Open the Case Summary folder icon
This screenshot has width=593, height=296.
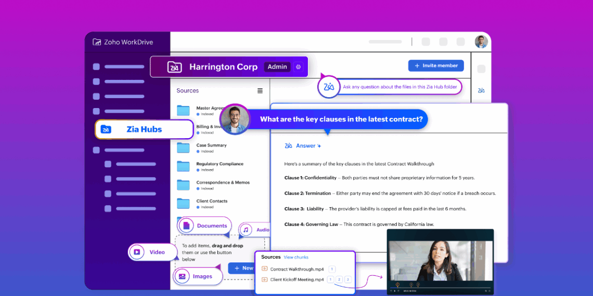click(184, 147)
